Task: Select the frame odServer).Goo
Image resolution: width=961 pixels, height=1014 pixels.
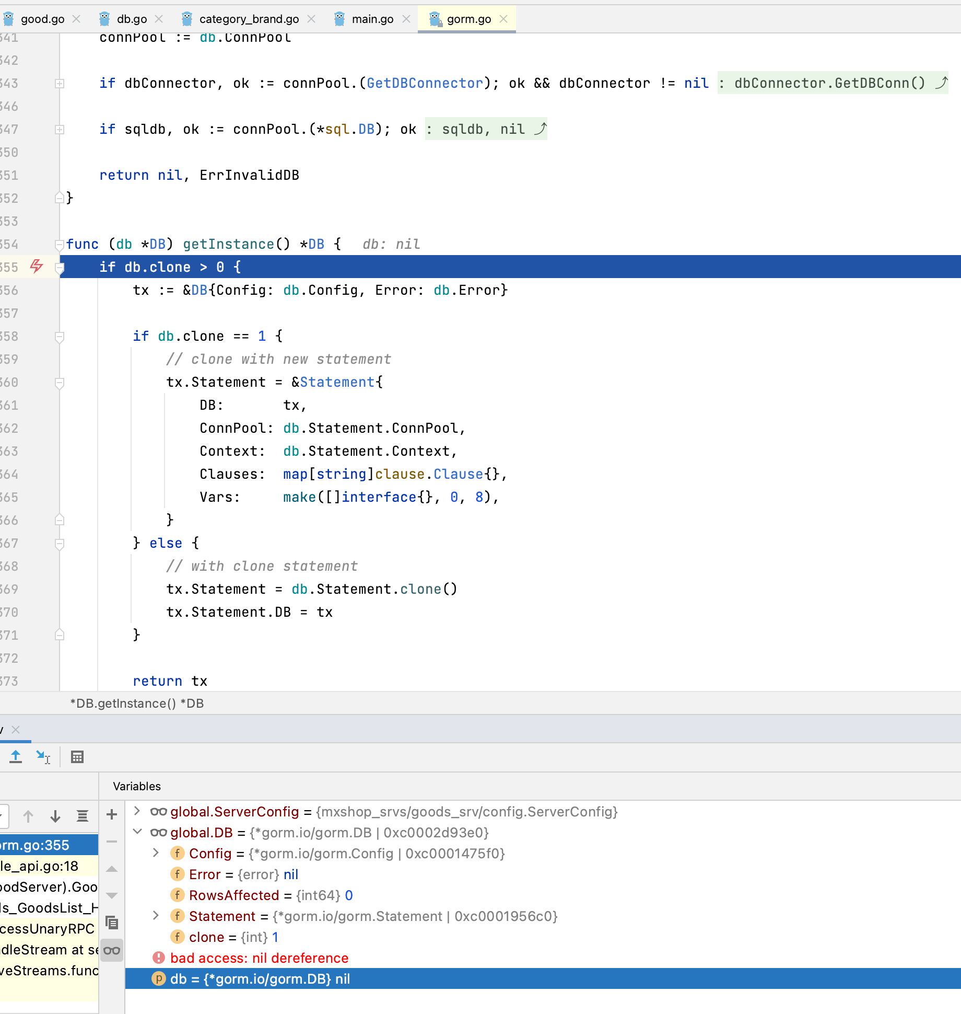Action: (49, 887)
